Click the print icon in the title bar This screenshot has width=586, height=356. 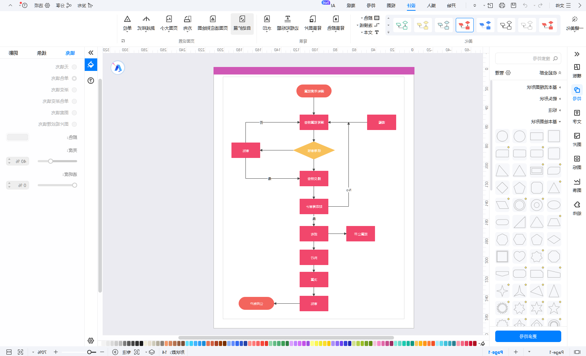click(x=502, y=5)
